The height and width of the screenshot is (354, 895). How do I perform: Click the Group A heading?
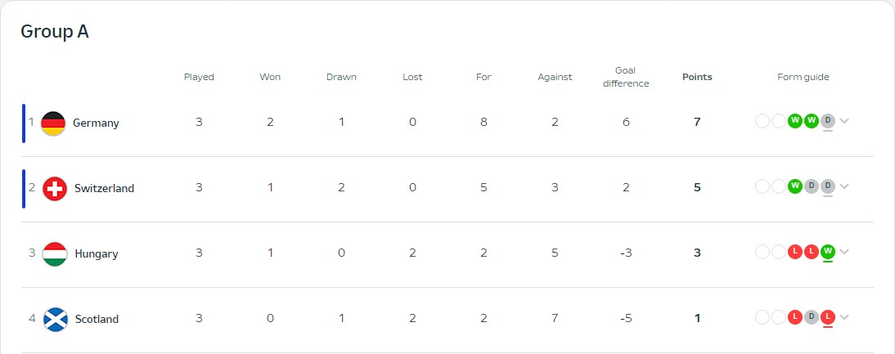coord(55,31)
